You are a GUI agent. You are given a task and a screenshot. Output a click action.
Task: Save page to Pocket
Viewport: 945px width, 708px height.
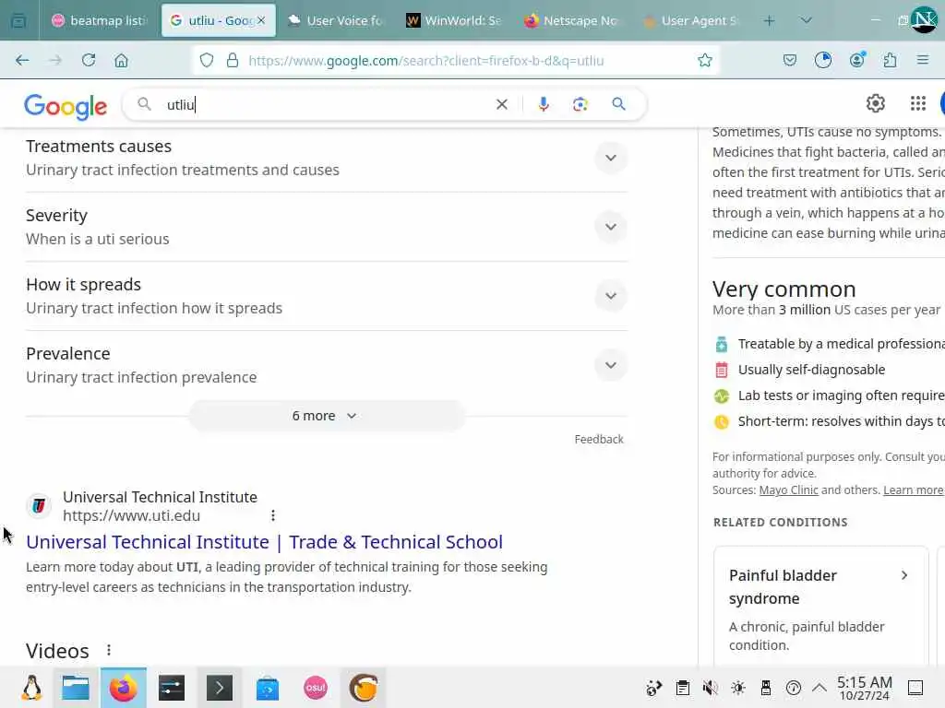tap(790, 60)
